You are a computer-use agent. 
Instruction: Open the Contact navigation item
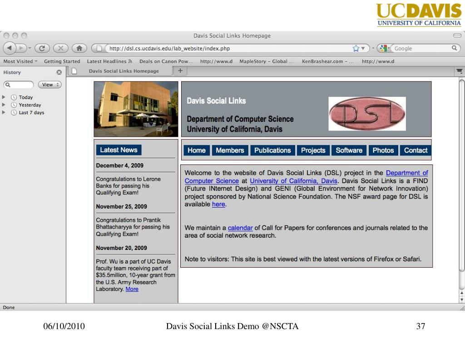[x=416, y=150]
